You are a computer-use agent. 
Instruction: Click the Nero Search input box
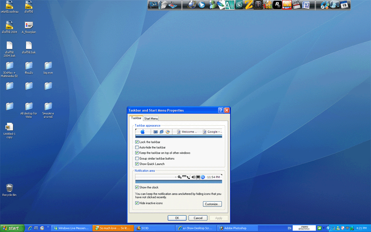(304, 228)
